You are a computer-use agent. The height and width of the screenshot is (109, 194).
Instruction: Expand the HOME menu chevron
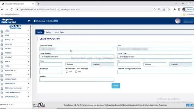28,31
